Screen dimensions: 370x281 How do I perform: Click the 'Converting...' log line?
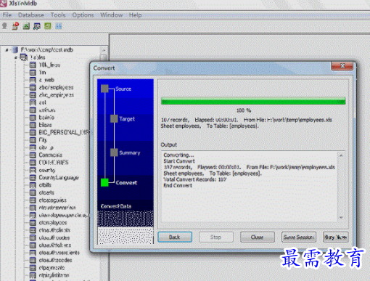178,155
